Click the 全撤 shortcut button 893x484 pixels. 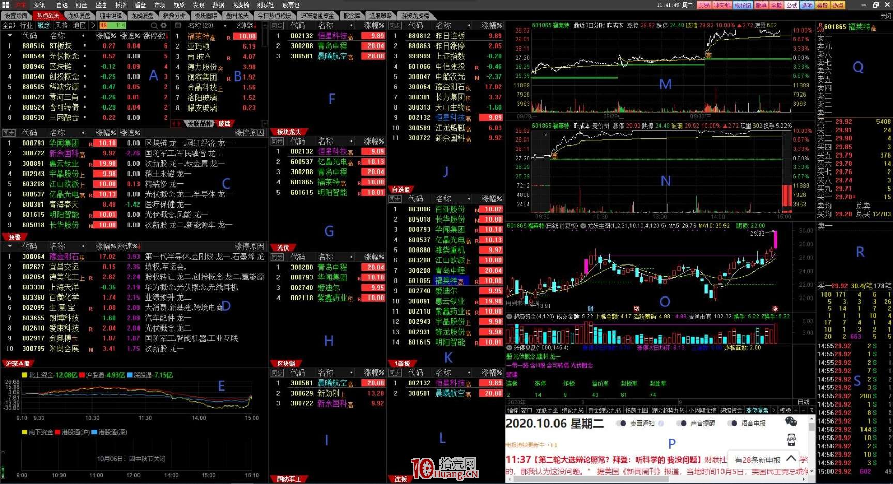(777, 5)
